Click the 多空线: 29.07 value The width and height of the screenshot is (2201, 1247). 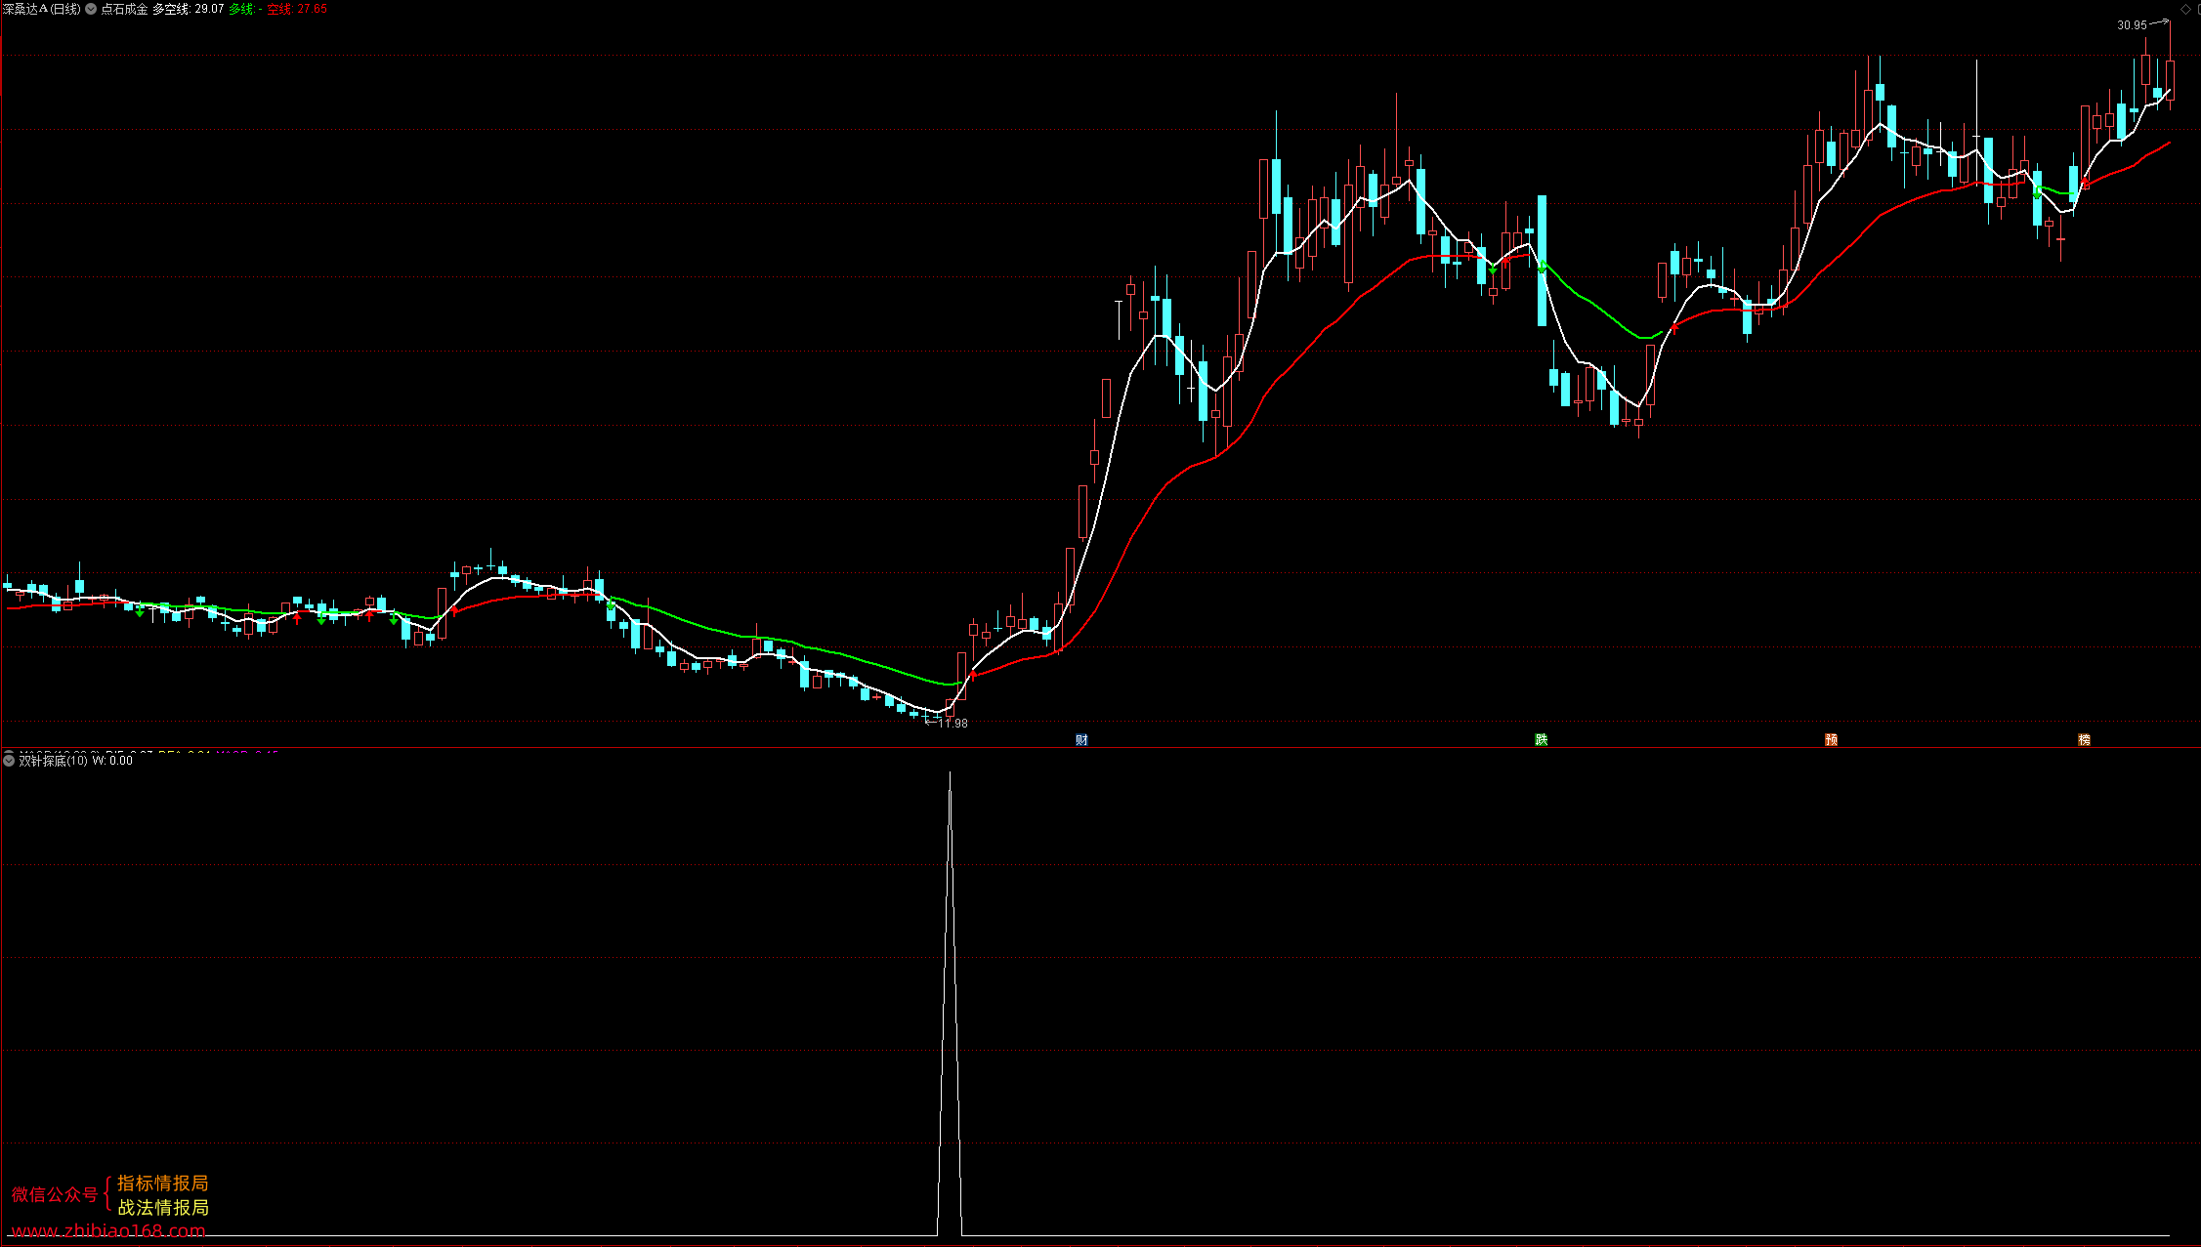pos(189,9)
